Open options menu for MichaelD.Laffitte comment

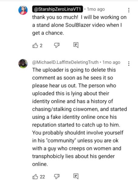coord(129,64)
